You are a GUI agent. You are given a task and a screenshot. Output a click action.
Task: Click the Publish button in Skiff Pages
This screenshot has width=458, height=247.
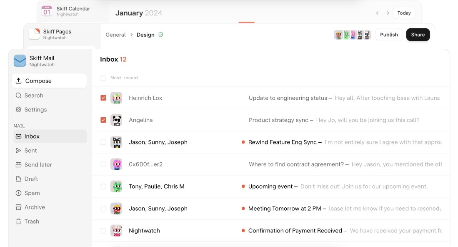pyautogui.click(x=389, y=35)
